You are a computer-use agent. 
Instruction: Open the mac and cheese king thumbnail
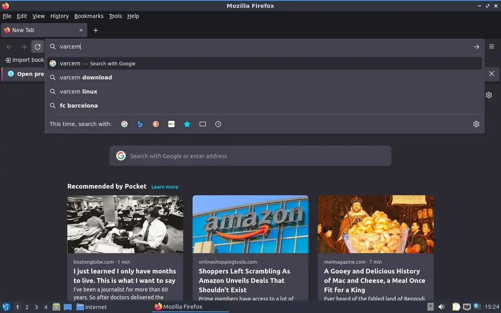[376, 224]
